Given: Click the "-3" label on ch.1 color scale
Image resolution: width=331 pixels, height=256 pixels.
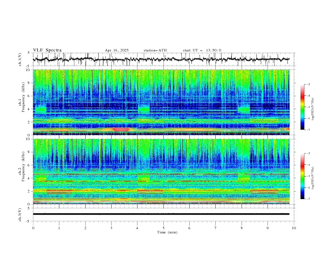Looking at the screenshot, I should (x=308, y=84).
